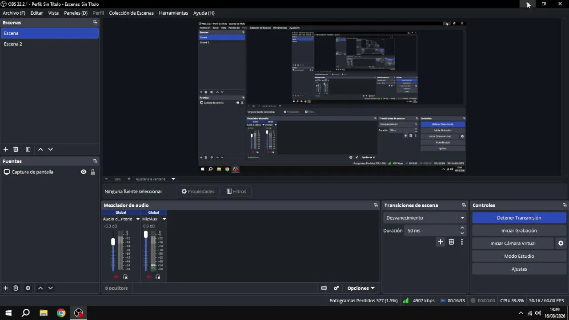569x320 pixels.
Task: Float the Fuentes panel
Action: [95, 161]
